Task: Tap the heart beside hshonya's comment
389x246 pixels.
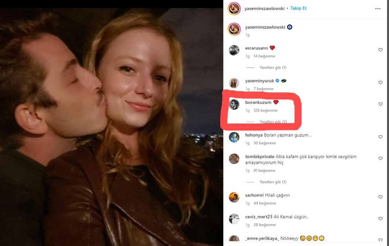Action: 380,137
